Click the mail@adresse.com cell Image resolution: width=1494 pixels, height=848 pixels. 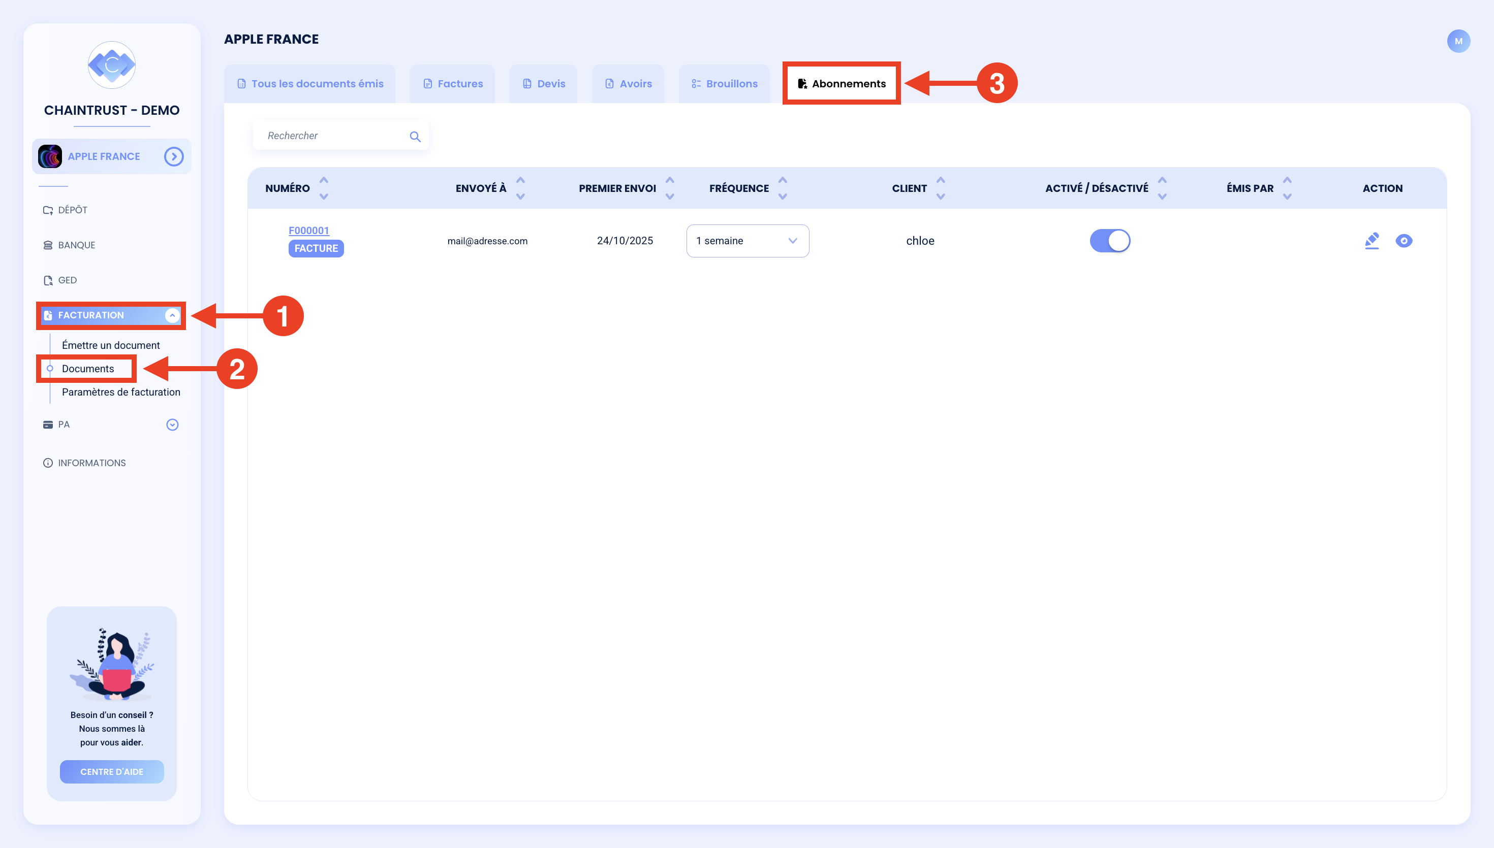[x=487, y=241]
